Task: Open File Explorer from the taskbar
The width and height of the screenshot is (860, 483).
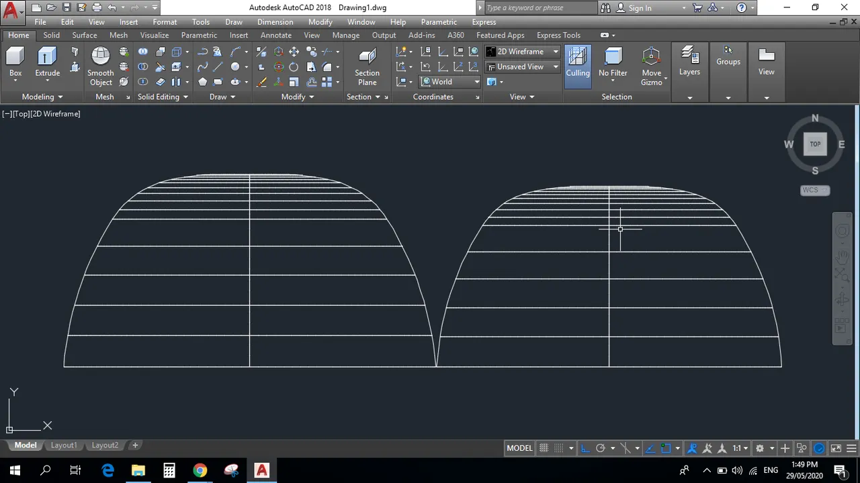Action: [x=138, y=470]
